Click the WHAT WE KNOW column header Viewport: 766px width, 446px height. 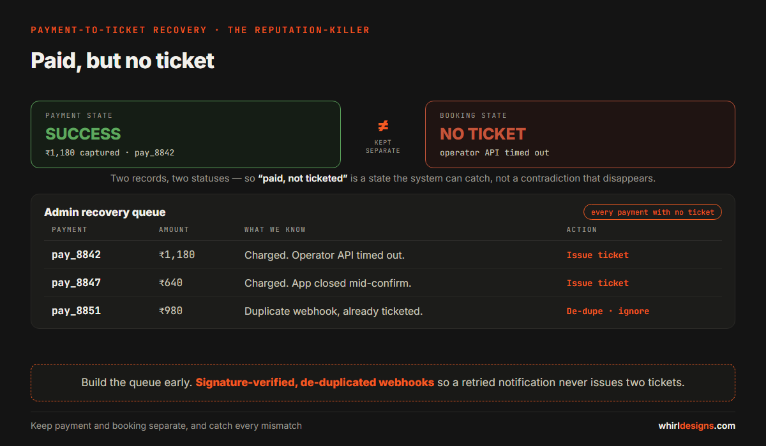click(275, 229)
